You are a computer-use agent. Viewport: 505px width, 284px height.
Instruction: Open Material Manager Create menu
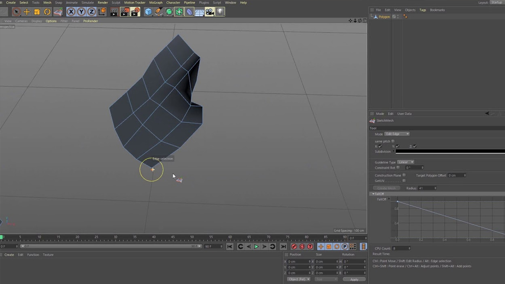(9, 255)
